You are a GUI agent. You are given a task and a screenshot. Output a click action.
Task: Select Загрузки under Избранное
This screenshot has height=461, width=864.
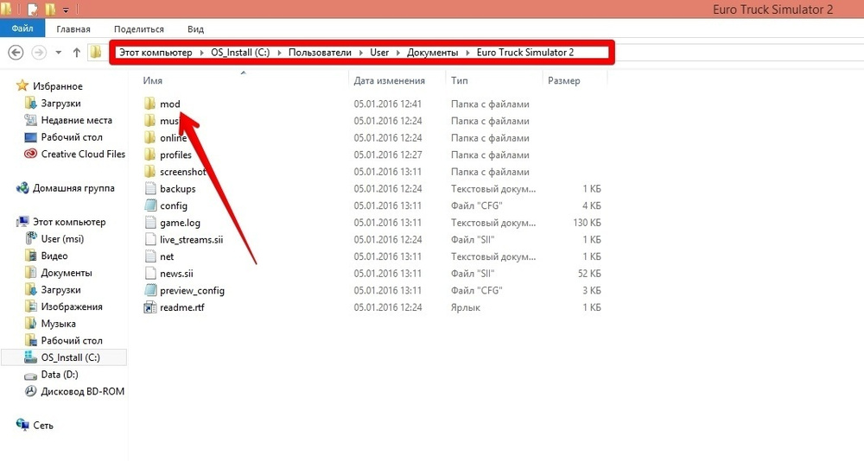(x=60, y=104)
